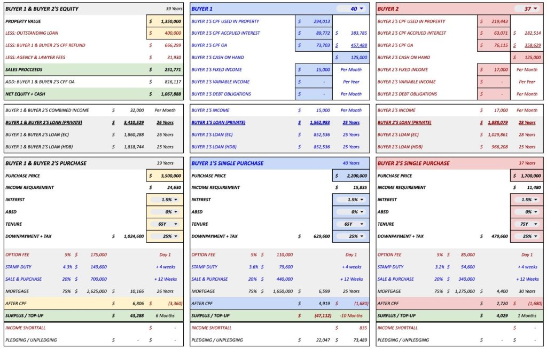Open Buyer 2 single purchase interest dropdown
Screen dimensions: 547x349
point(527,200)
